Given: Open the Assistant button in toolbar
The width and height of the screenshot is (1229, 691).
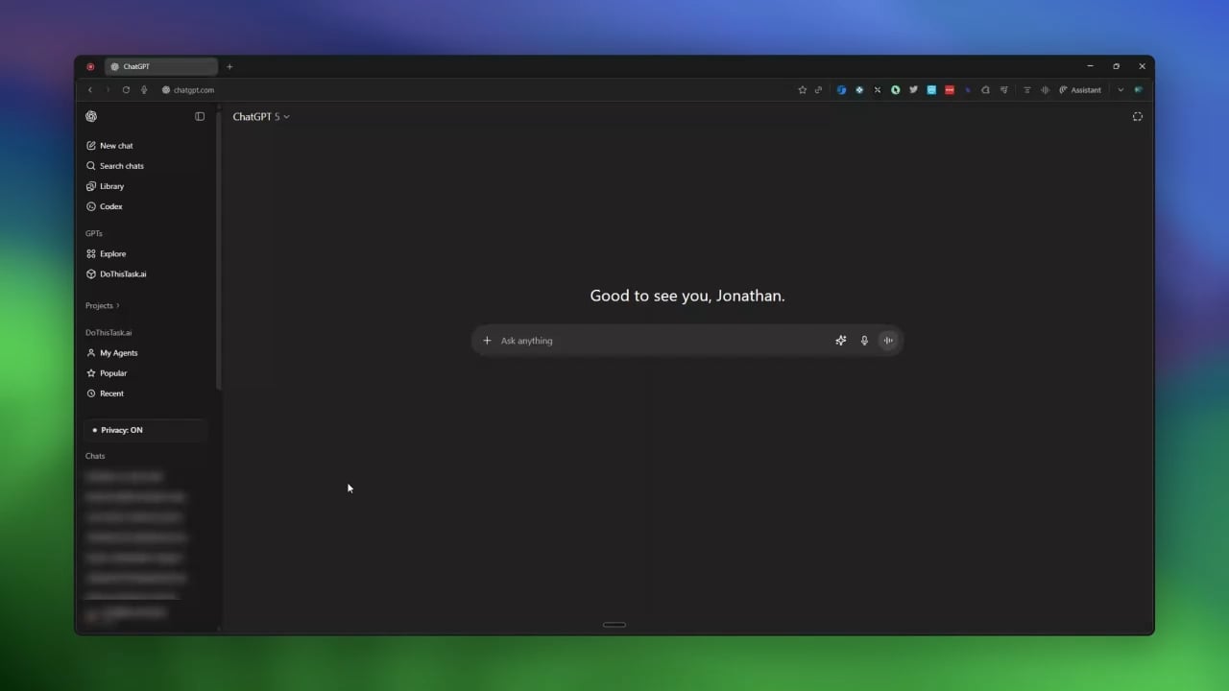Looking at the screenshot, I should coord(1080,90).
